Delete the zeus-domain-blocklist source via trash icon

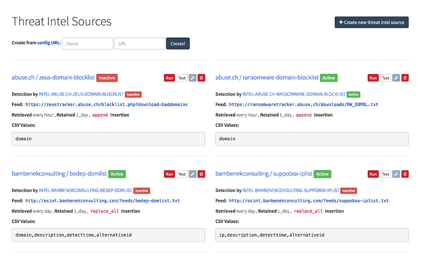pyautogui.click(x=201, y=78)
